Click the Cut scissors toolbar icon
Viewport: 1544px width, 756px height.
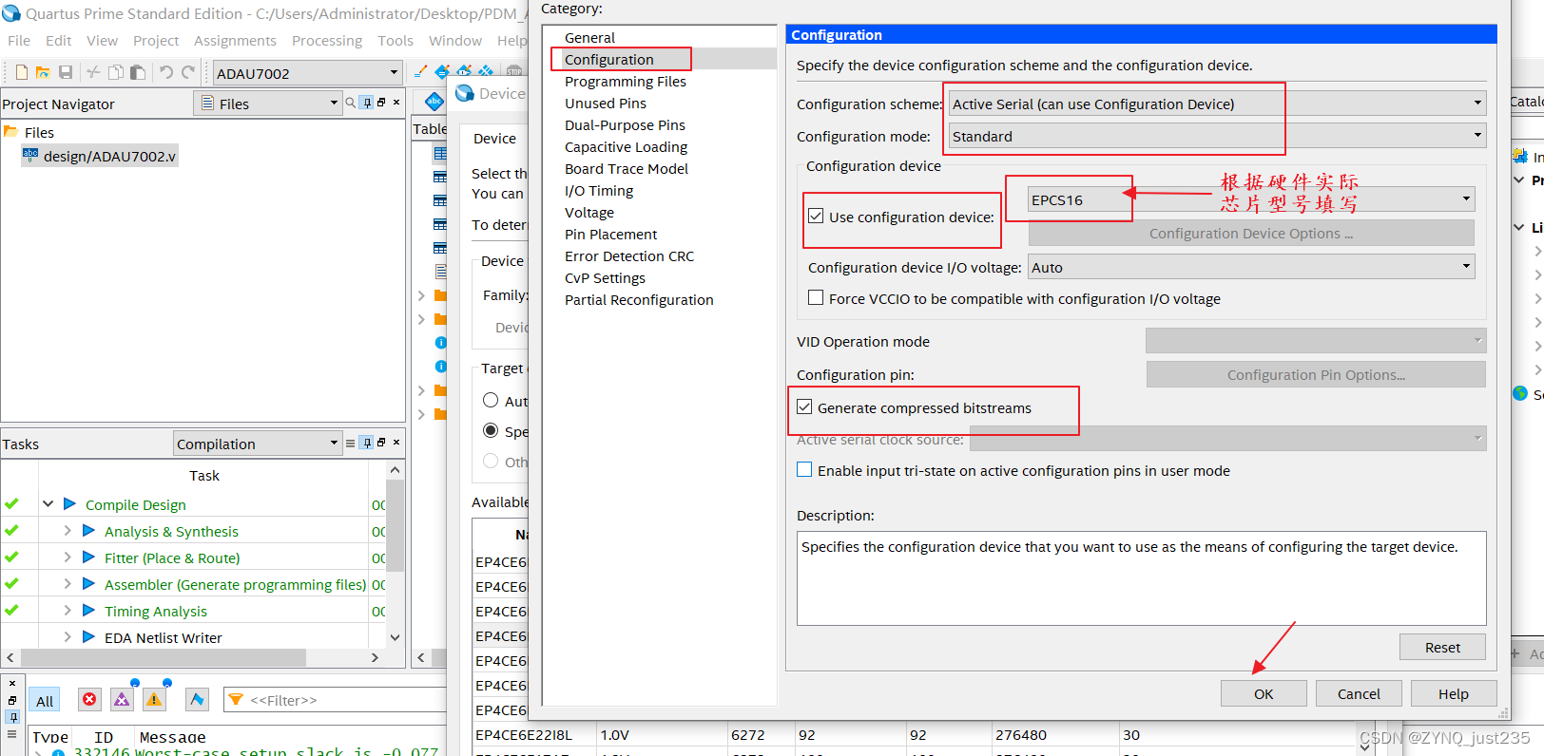coord(93,72)
